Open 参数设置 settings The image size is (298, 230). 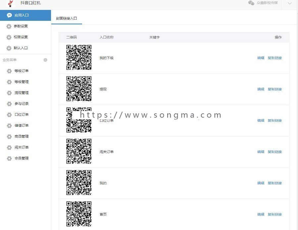pyautogui.click(x=21, y=26)
